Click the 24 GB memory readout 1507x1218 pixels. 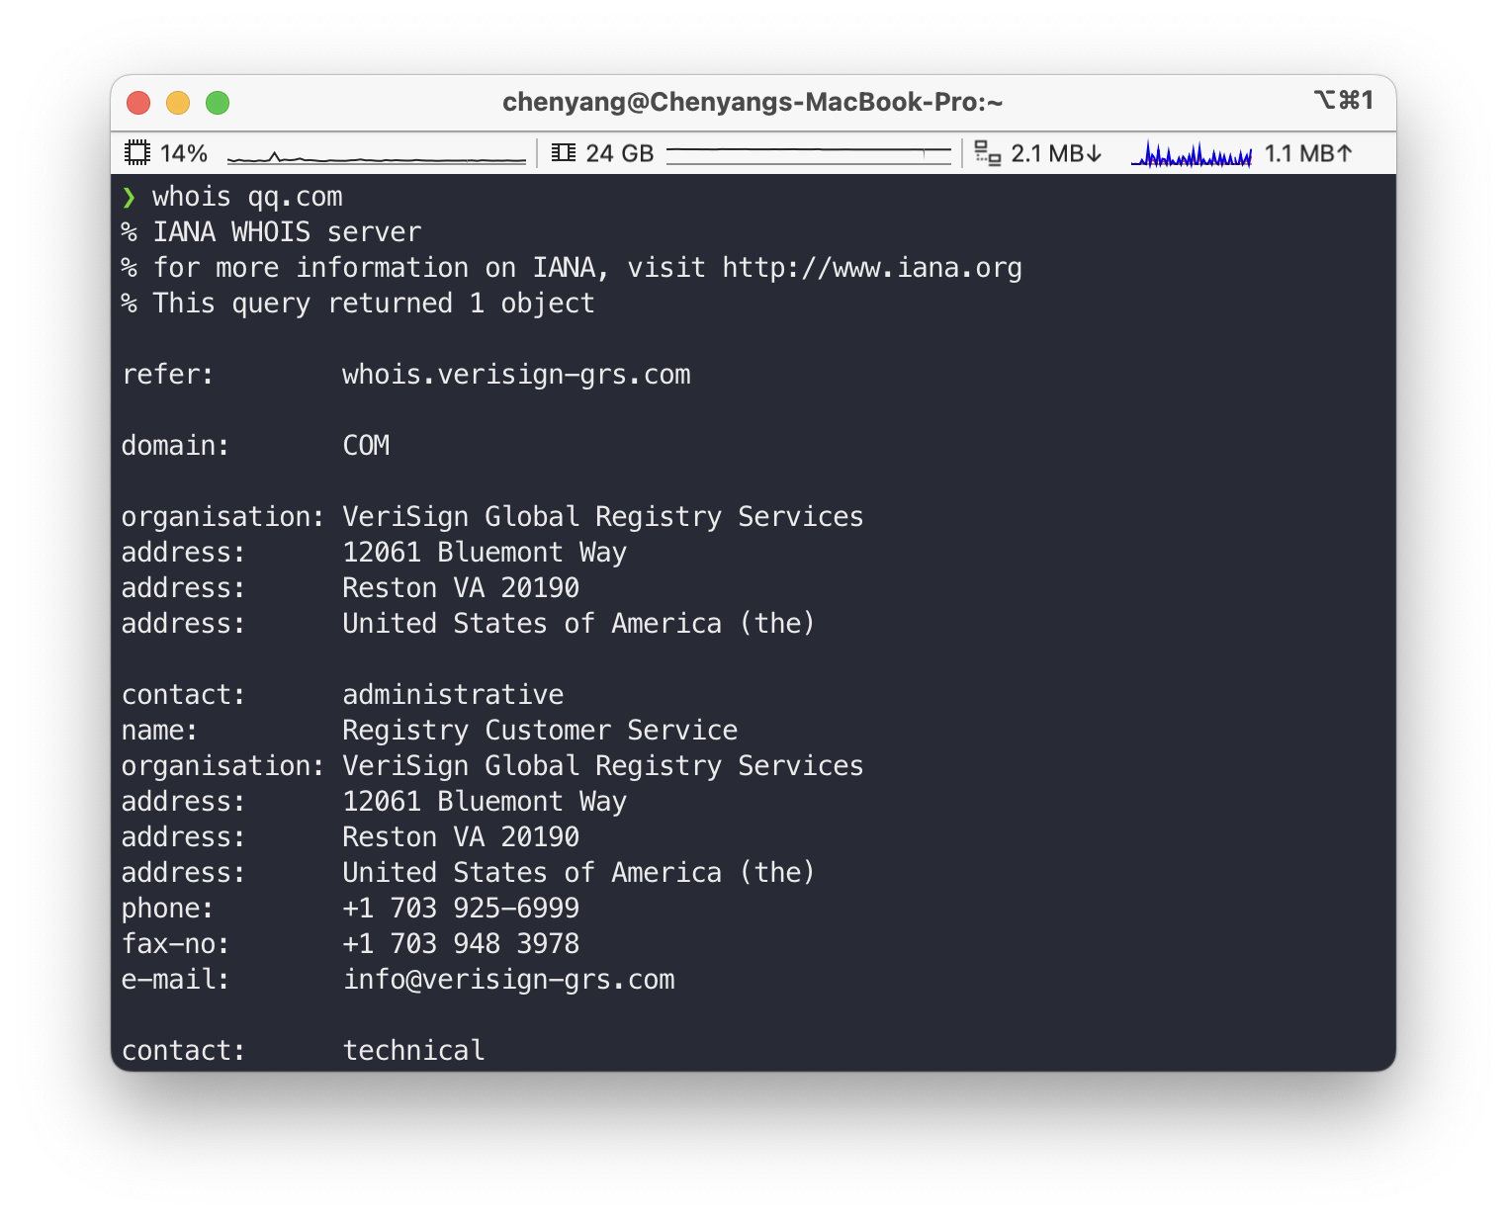(620, 153)
